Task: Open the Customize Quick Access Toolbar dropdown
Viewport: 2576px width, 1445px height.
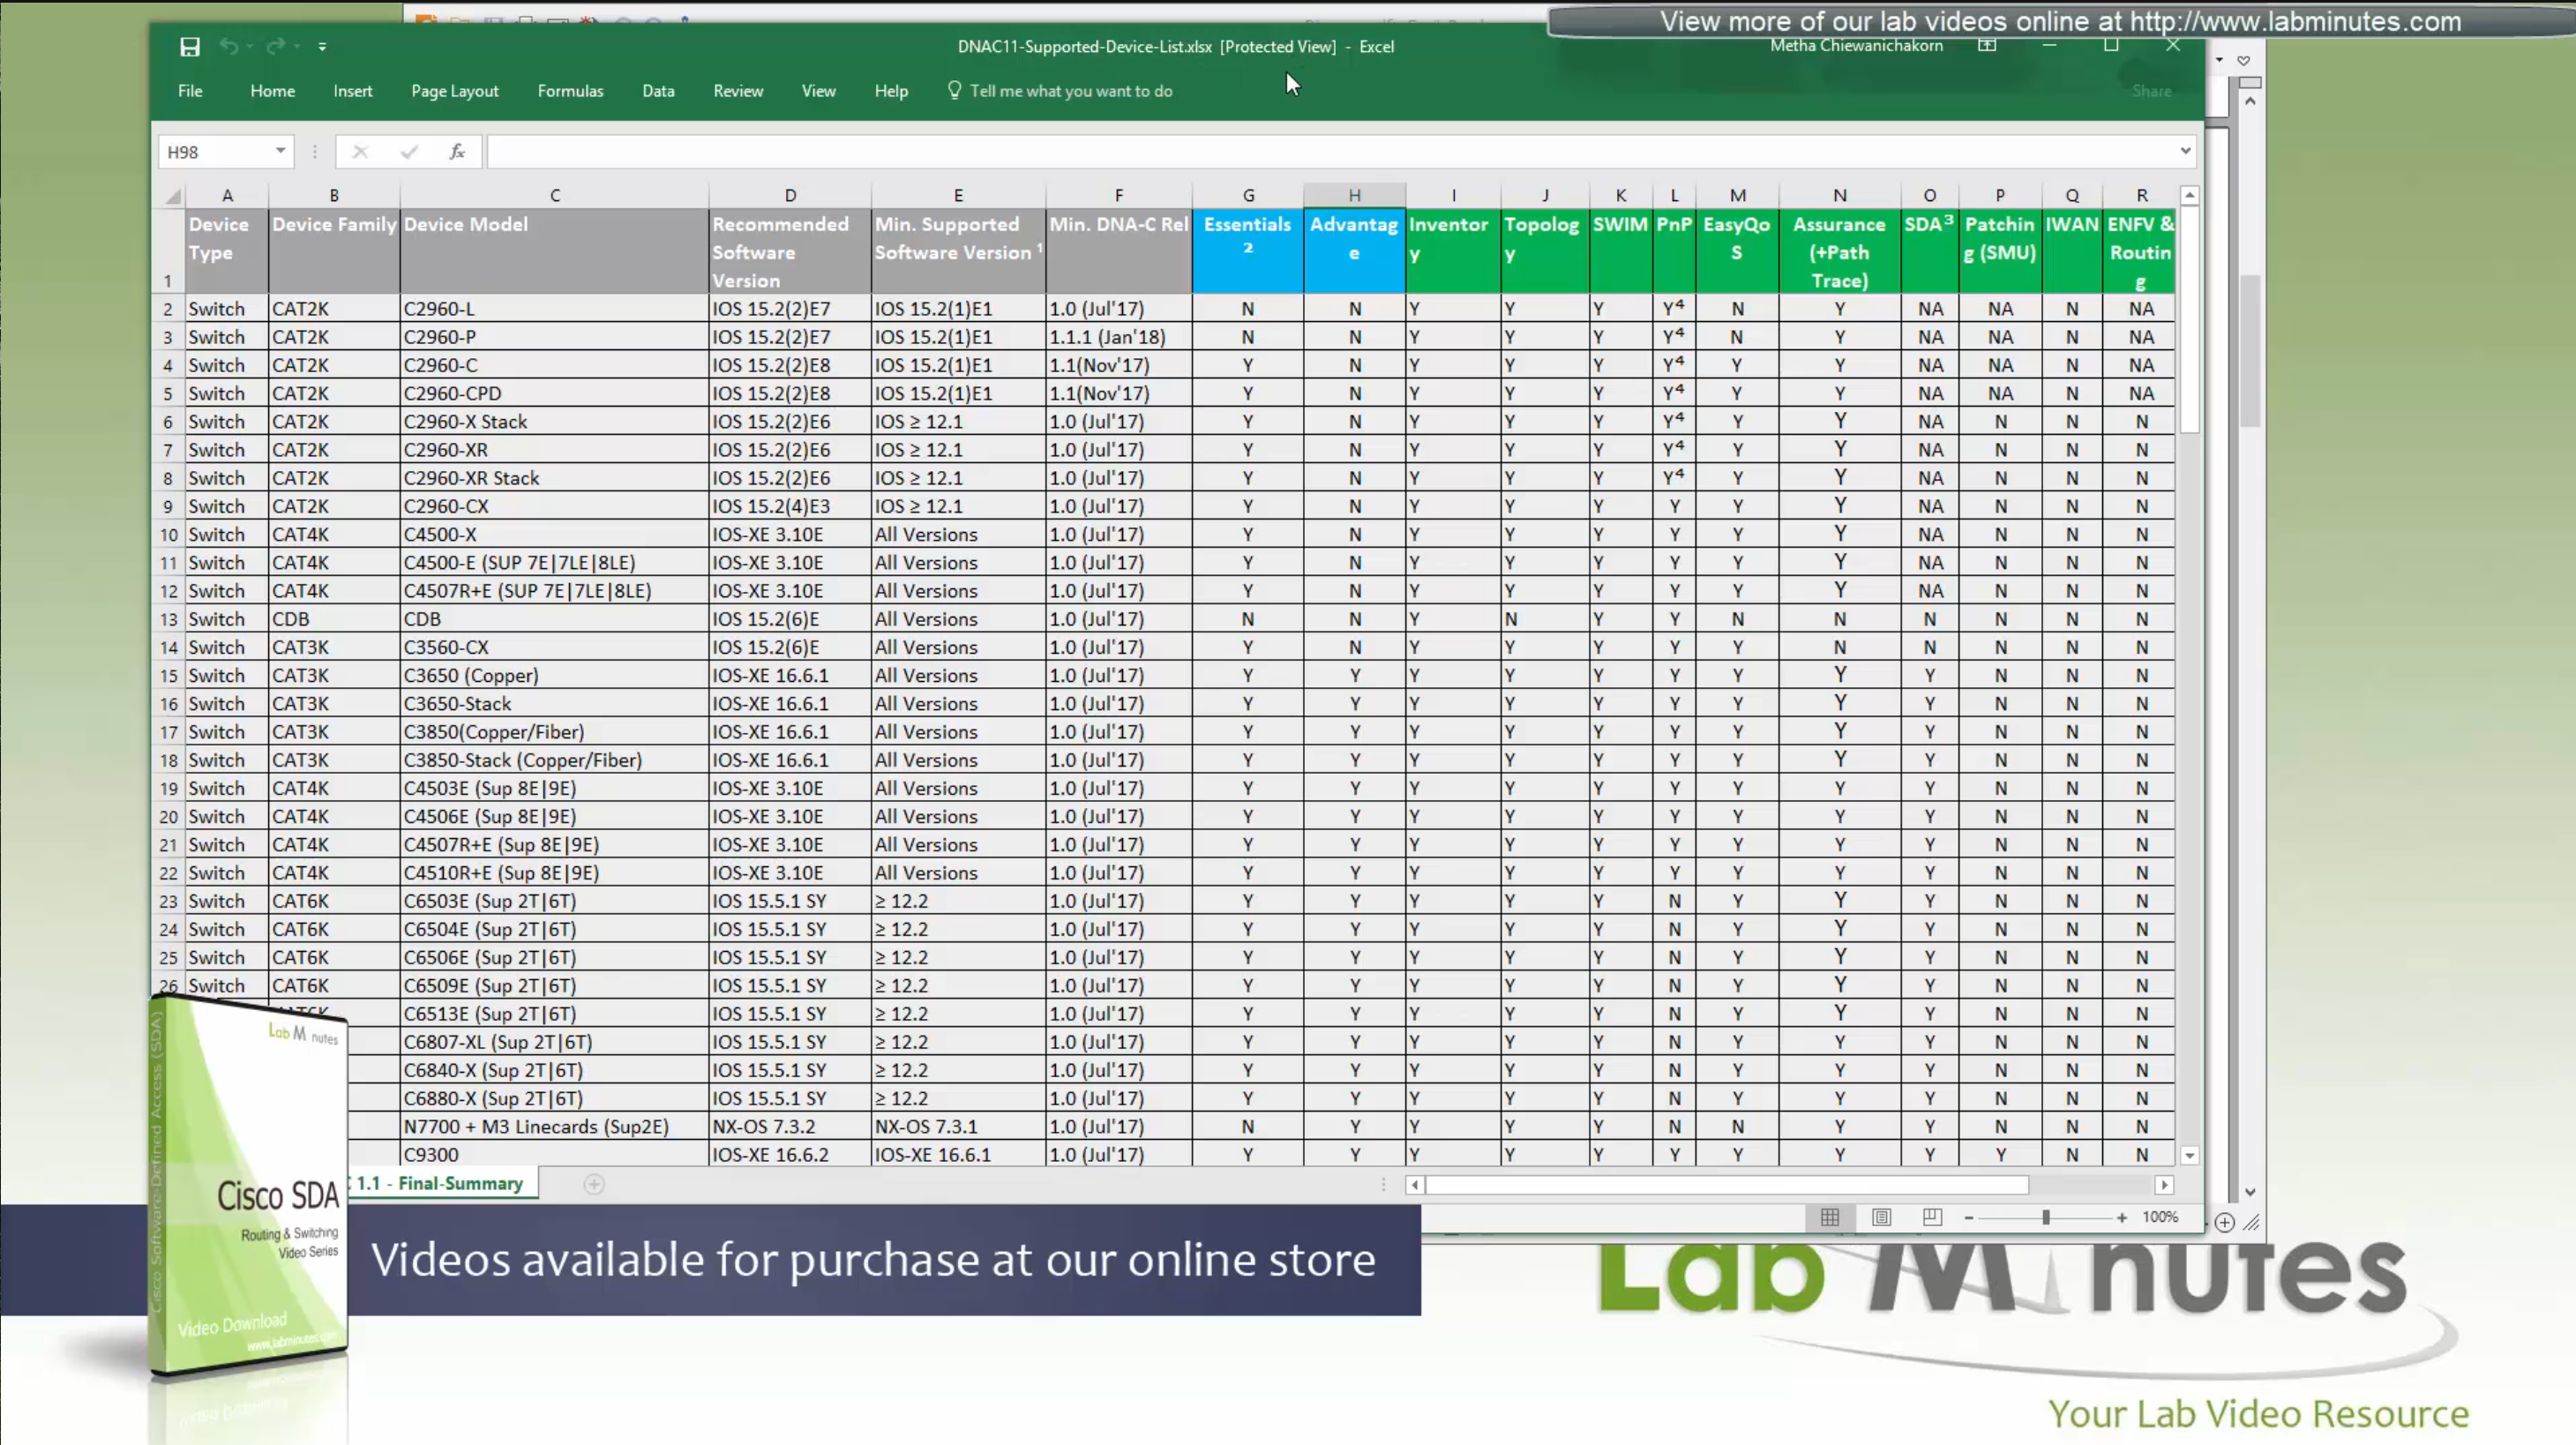Action: coord(322,47)
